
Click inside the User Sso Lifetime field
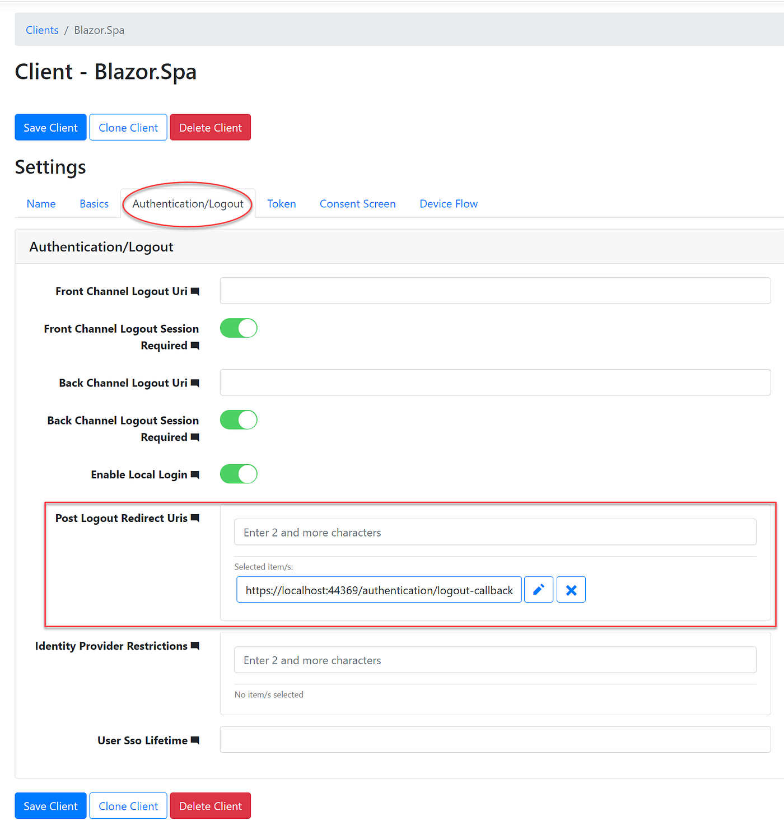495,739
